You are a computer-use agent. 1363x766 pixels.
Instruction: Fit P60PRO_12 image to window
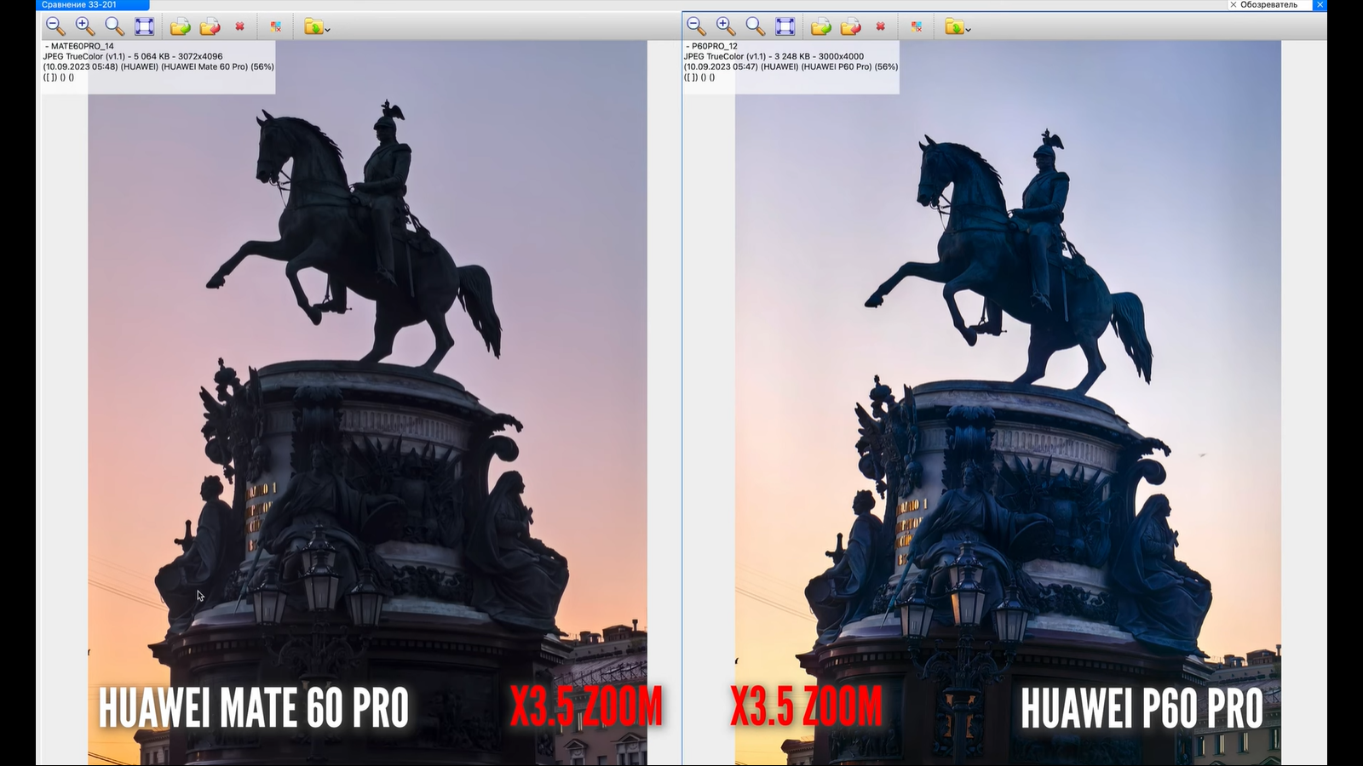[x=785, y=26]
